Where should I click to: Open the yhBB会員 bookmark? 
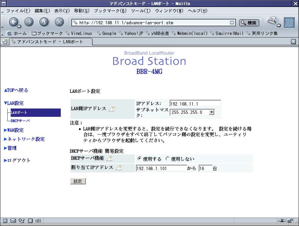click(157, 33)
